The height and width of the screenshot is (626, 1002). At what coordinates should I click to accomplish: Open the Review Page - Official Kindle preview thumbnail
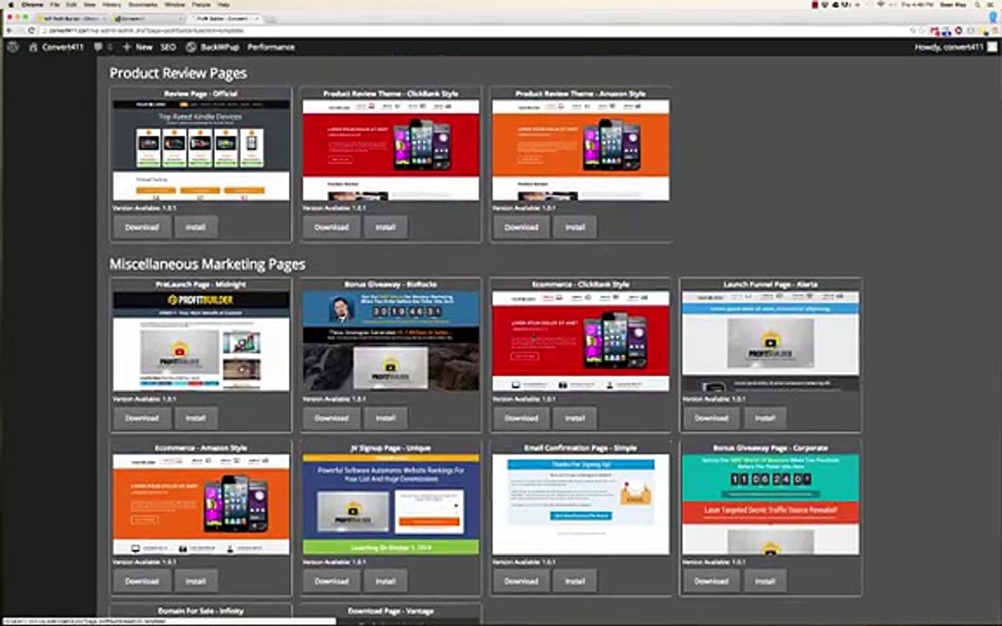pos(201,150)
